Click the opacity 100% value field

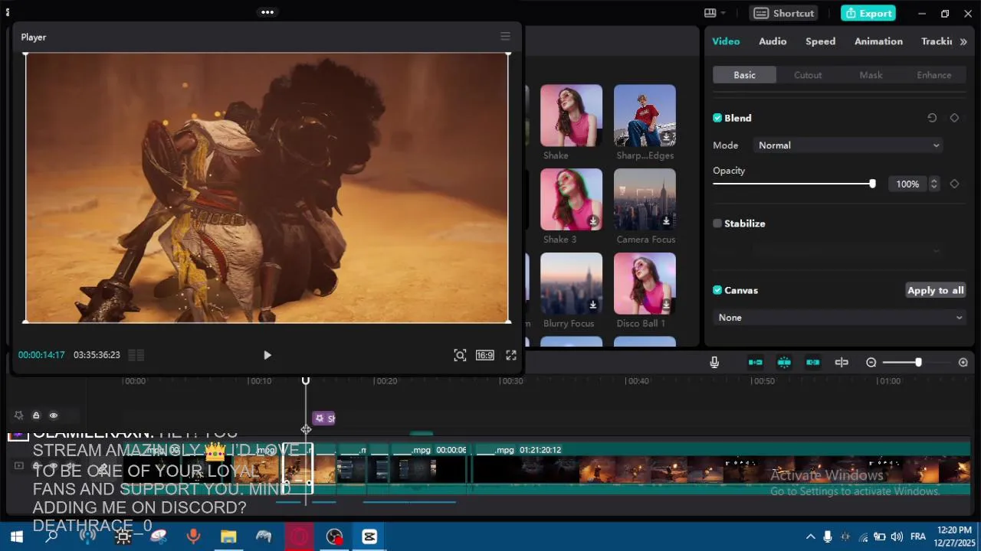point(907,184)
